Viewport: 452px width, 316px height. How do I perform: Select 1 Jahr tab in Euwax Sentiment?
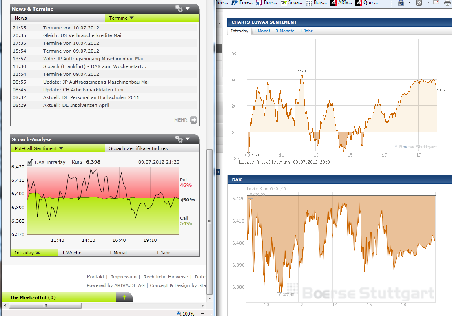tap(306, 31)
